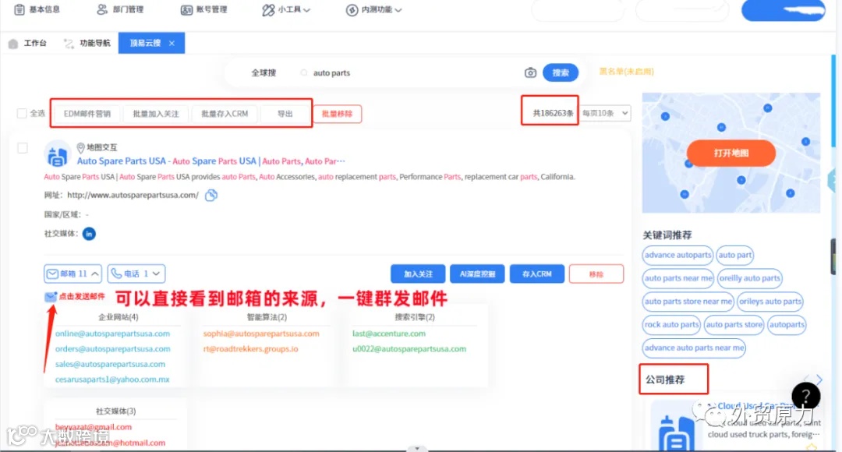
Task: Select last@accenture.com email
Action: pos(389,334)
